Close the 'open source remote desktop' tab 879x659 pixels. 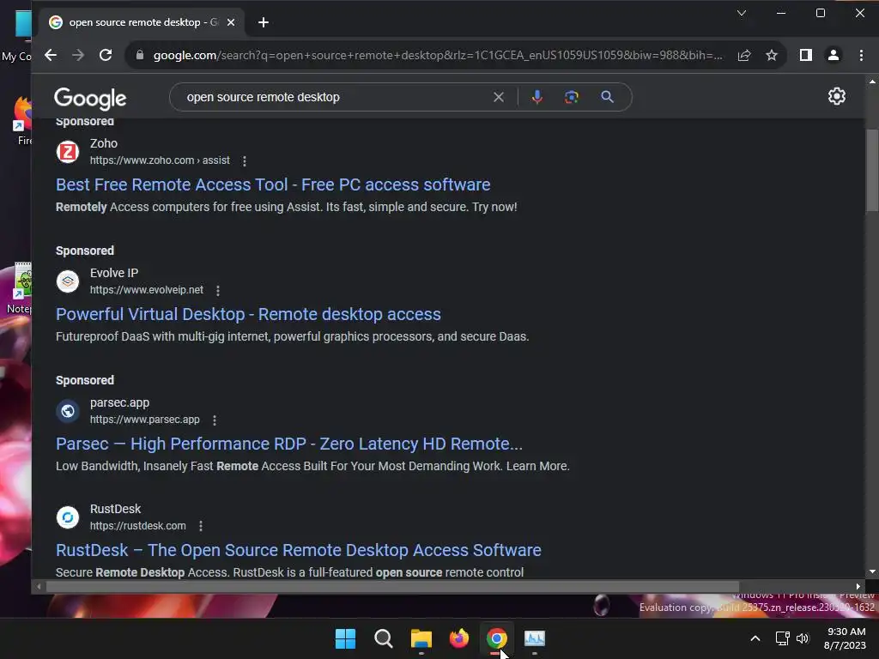pyautogui.click(x=230, y=22)
